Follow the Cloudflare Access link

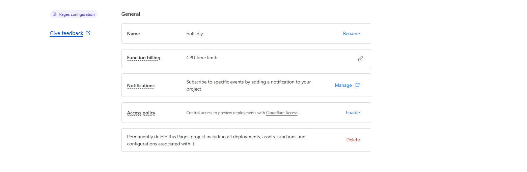tap(282, 113)
